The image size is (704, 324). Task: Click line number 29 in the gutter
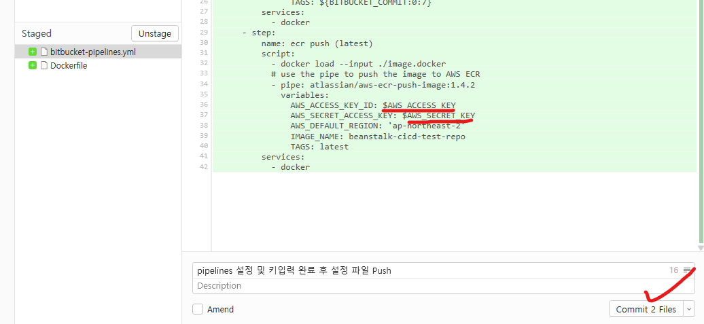pyautogui.click(x=203, y=33)
